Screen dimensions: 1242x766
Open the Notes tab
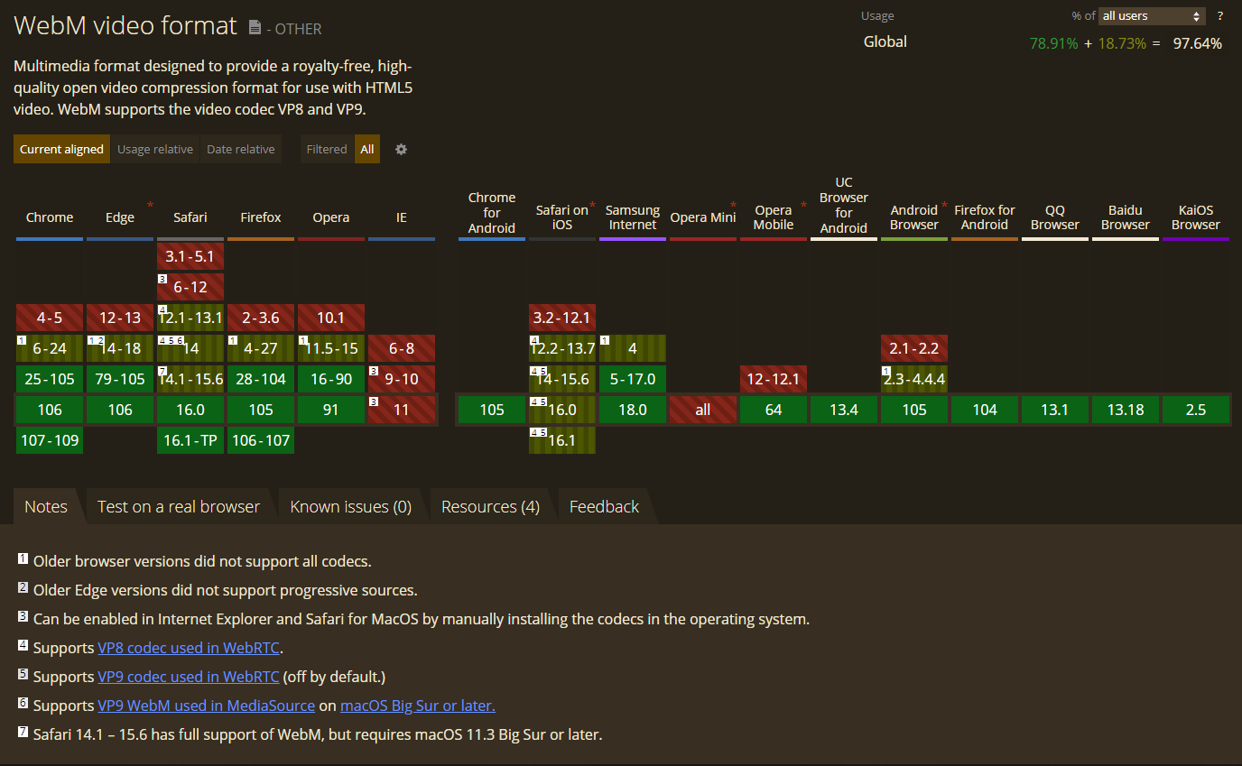click(46, 507)
